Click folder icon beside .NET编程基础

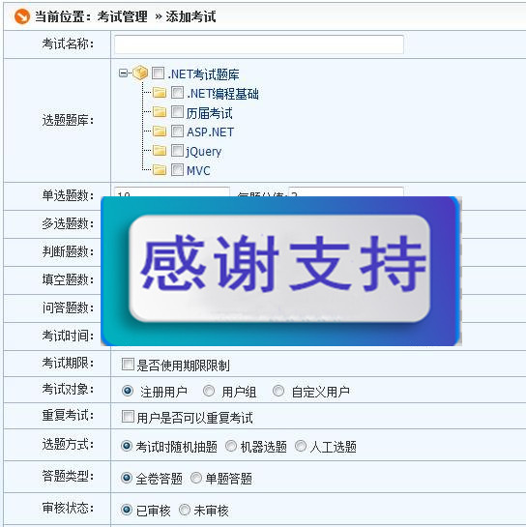click(160, 93)
